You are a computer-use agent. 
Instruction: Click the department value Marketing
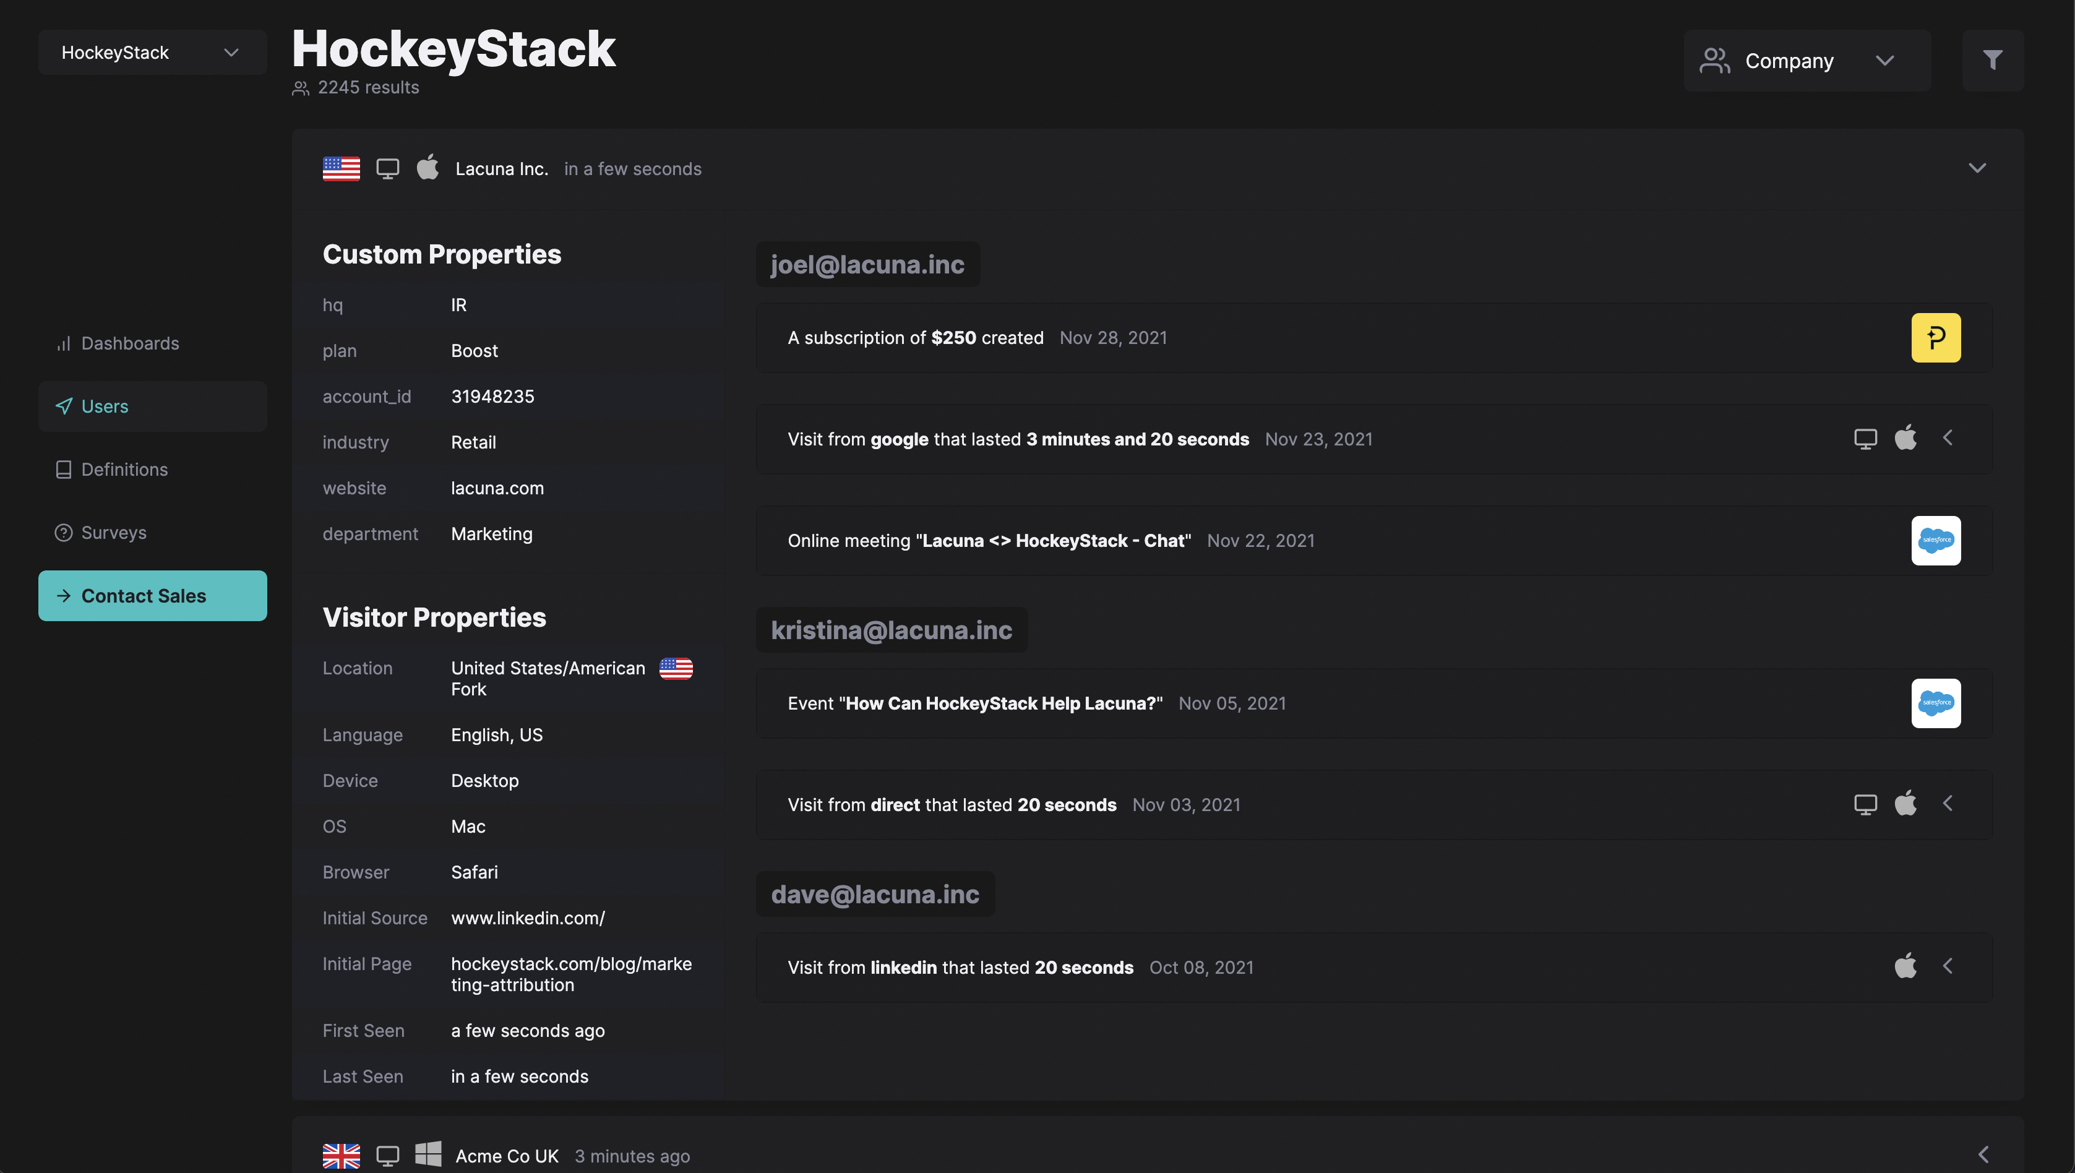pyautogui.click(x=491, y=534)
